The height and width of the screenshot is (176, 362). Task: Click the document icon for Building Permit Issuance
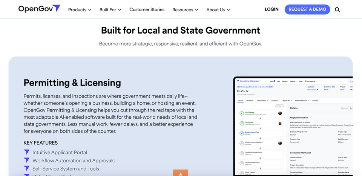click(x=242, y=143)
